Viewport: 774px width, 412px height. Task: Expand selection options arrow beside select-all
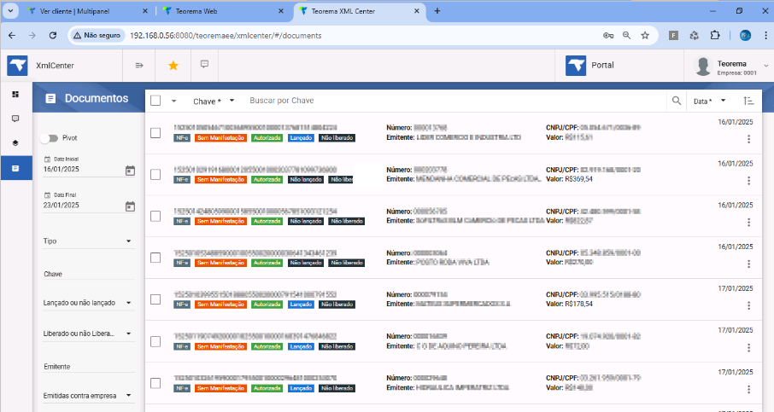click(x=173, y=101)
